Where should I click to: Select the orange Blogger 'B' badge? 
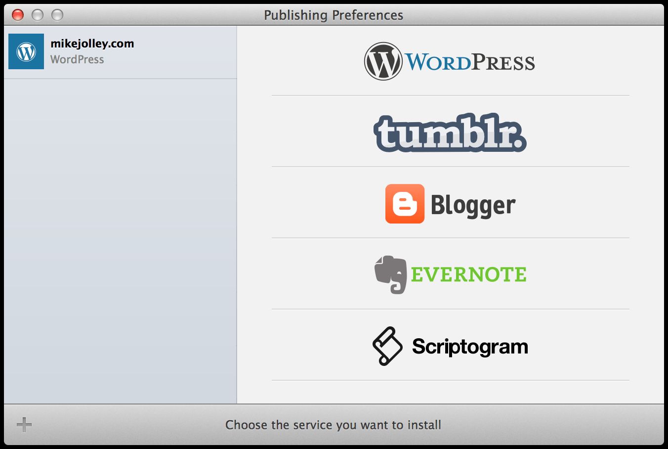point(405,203)
